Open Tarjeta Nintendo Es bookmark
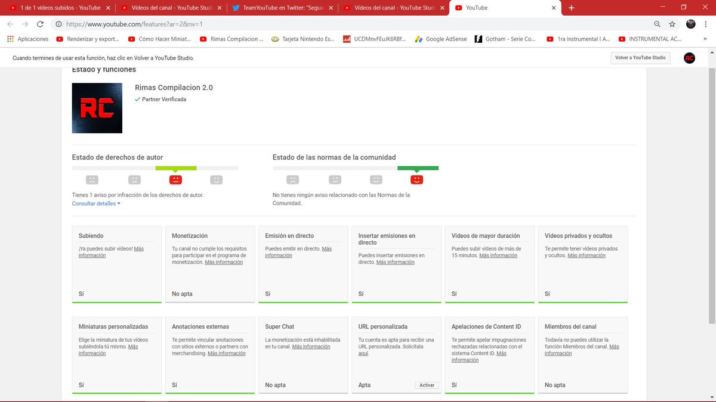Screen dimensions: 716x402 (304, 39)
